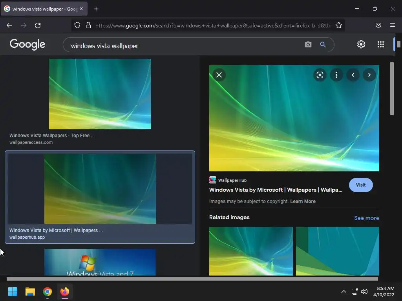This screenshot has height=301, width=402.
Task: Open the Windows Vista and 7 image
Action: click(x=100, y=262)
